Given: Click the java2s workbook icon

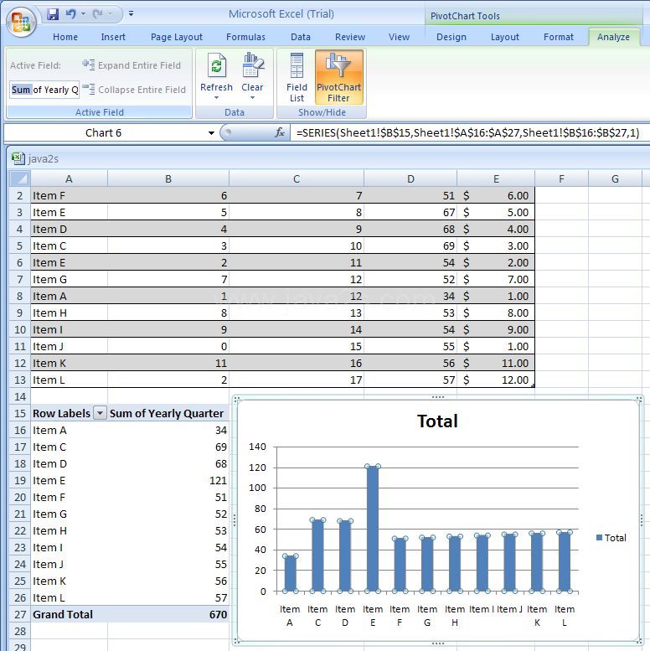Looking at the screenshot, I should pyautogui.click(x=18, y=158).
